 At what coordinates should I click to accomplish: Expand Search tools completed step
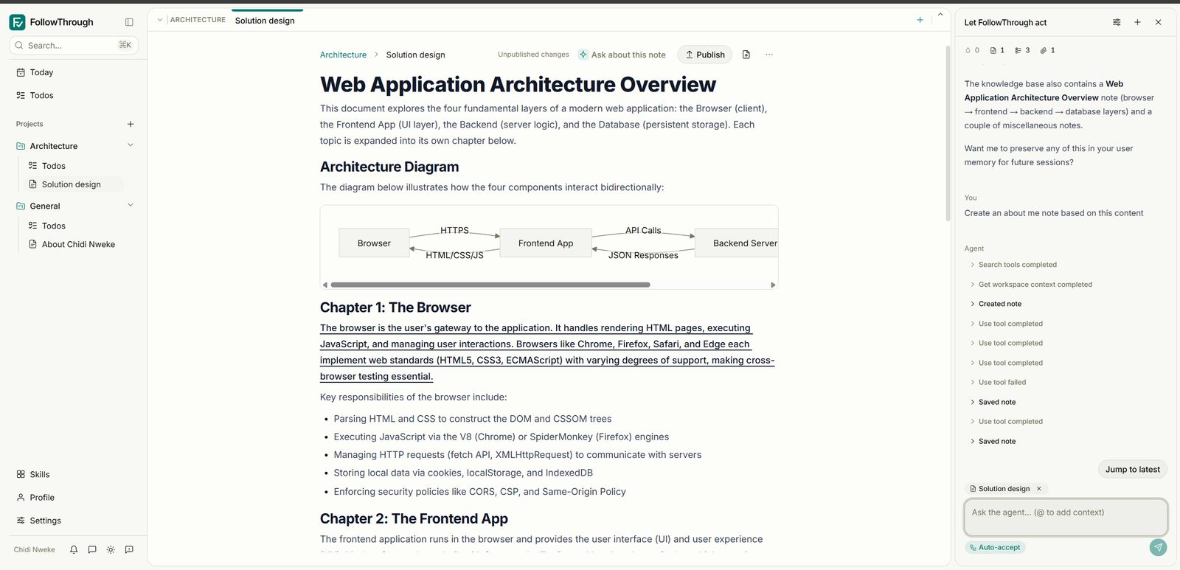(x=1013, y=265)
